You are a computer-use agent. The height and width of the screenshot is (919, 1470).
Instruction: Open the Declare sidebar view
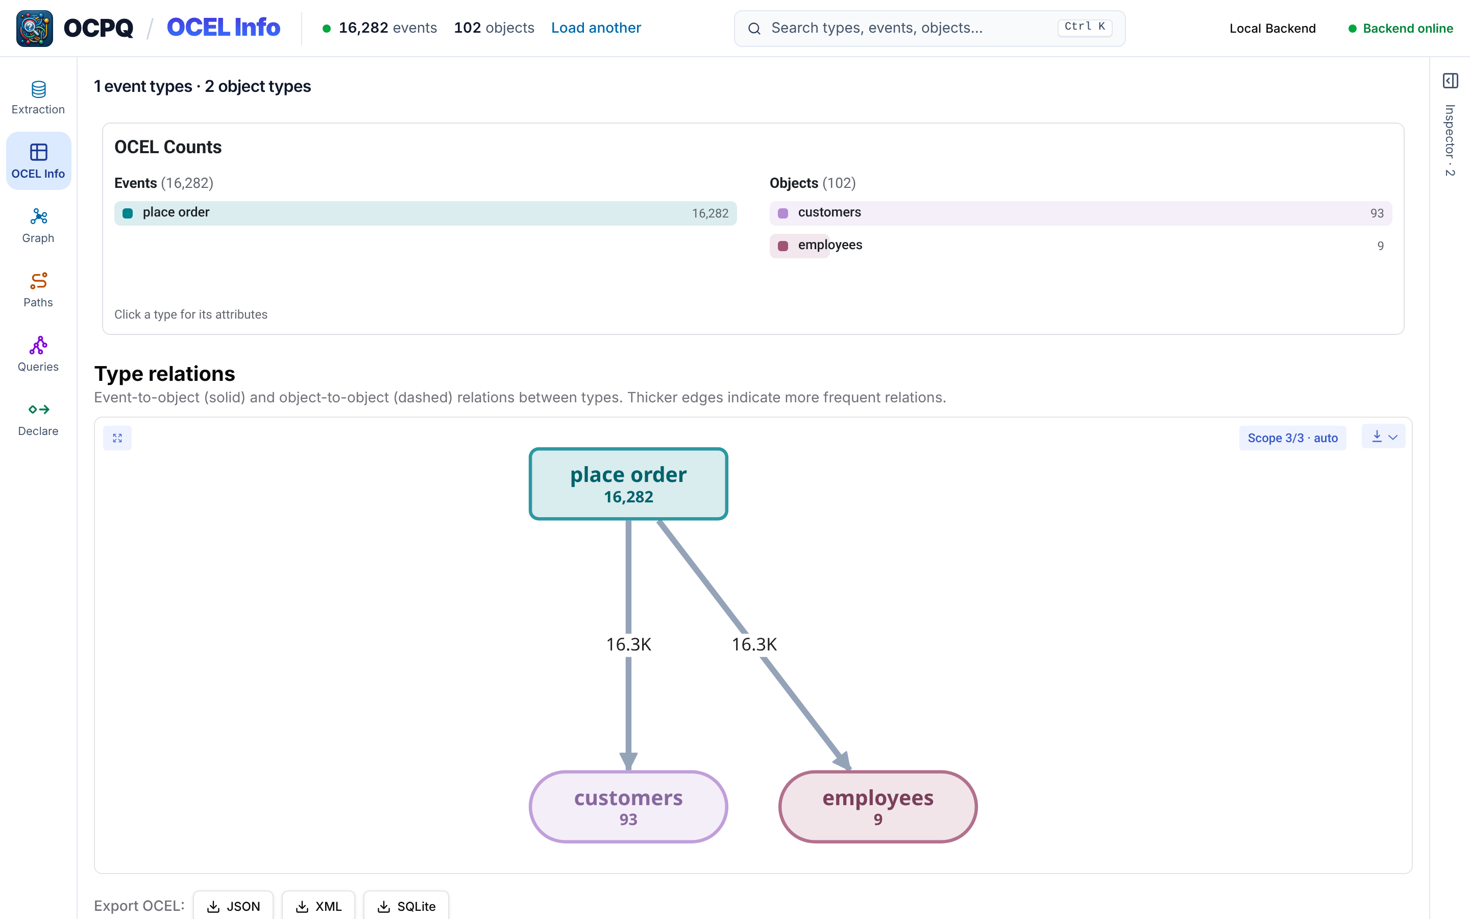pyautogui.click(x=38, y=419)
